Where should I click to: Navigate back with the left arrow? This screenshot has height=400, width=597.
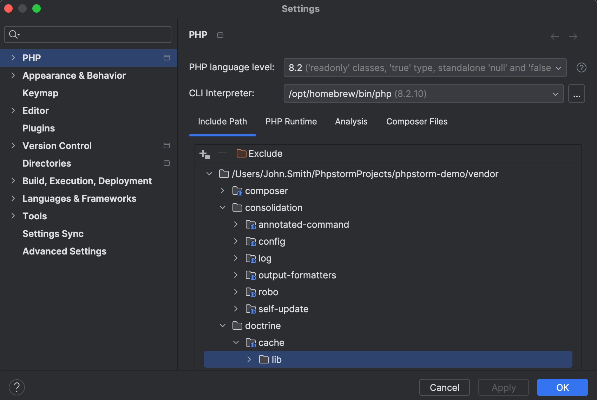pos(555,37)
